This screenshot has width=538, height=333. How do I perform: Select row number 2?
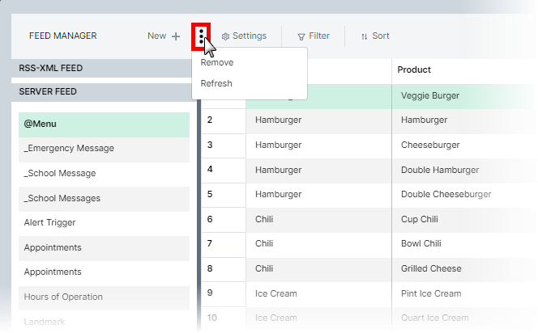point(224,121)
